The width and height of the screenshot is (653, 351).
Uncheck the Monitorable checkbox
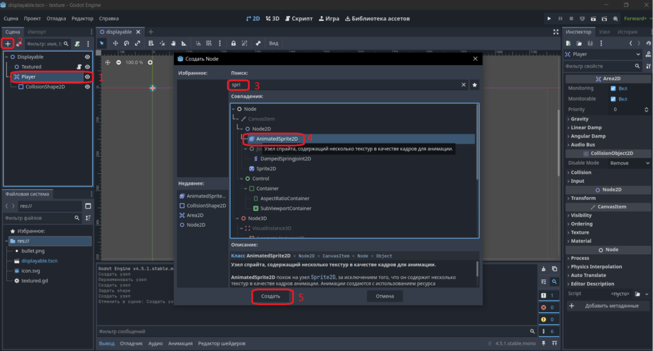pos(613,99)
